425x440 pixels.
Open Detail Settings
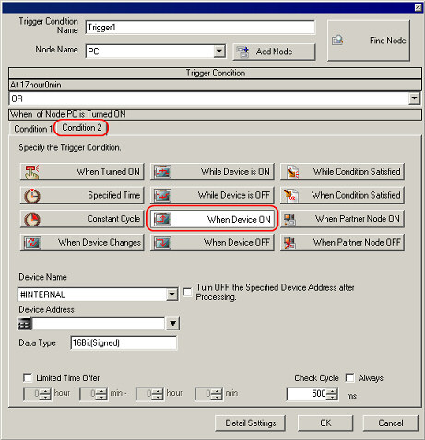(x=251, y=423)
